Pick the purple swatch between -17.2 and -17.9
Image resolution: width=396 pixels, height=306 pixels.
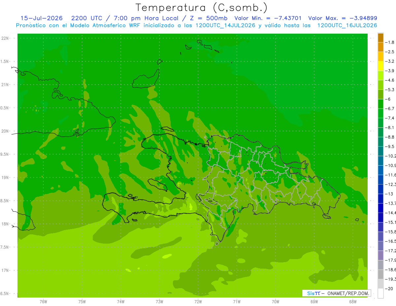(380, 255)
